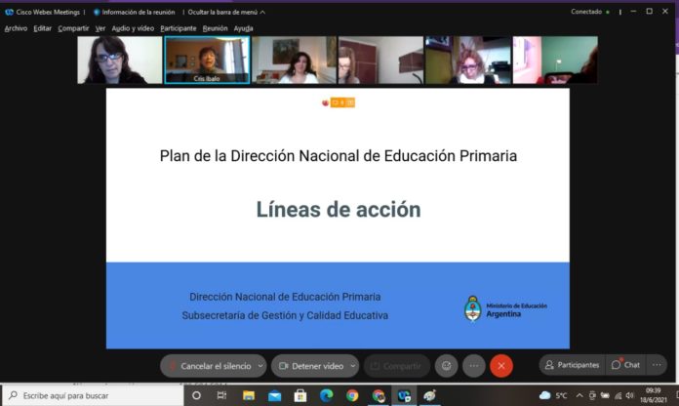This screenshot has width=679, height=406.
Task: Open the reactions smiley icon
Action: coord(447,366)
